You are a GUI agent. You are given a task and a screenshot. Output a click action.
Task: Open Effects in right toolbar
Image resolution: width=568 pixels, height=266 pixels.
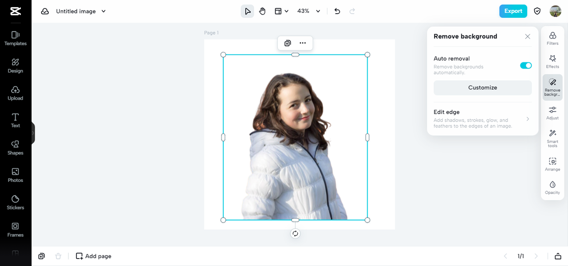[x=552, y=62]
